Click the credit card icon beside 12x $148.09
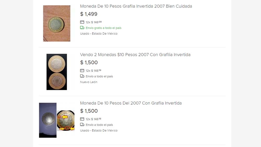Screen dimensions: 261x147 click(x=82, y=22)
